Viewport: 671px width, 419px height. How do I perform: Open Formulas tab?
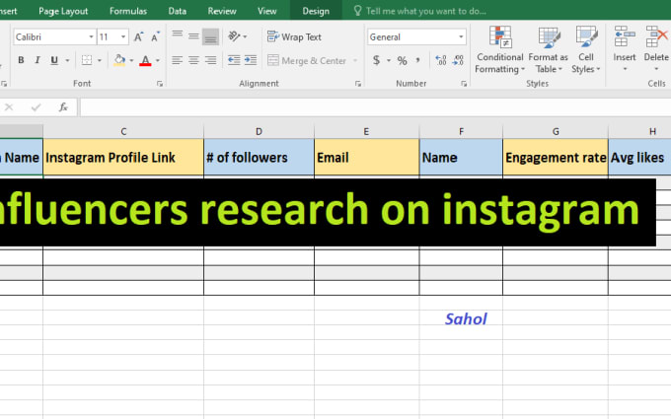point(128,11)
